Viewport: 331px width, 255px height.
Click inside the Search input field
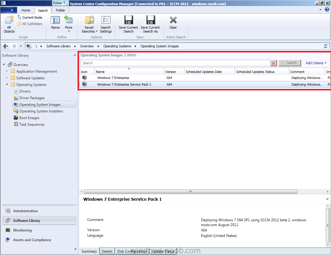click(x=175, y=63)
